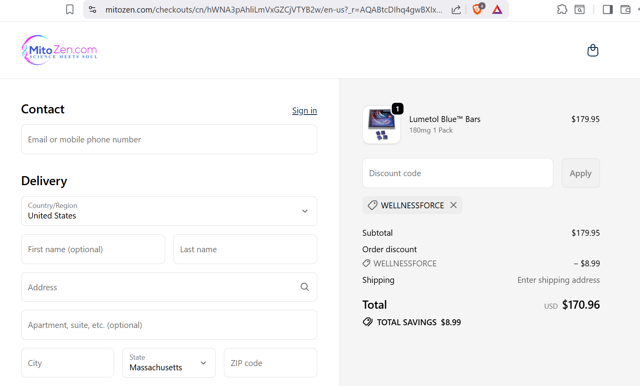The height and width of the screenshot is (386, 640).
Task: Open Brave Shields lion icon
Action: coord(478,9)
